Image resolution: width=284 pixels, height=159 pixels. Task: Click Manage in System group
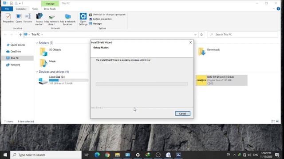click(95, 23)
